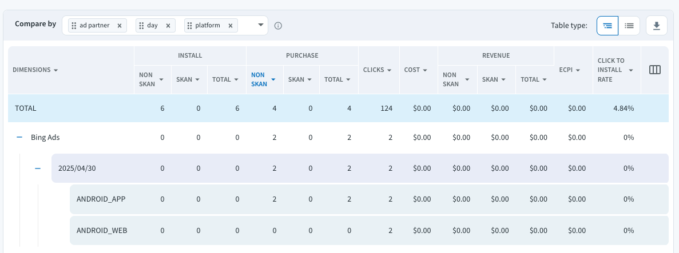The height and width of the screenshot is (253, 679).
Task: Select the ANDROID_WEB row label
Action: [x=102, y=231]
